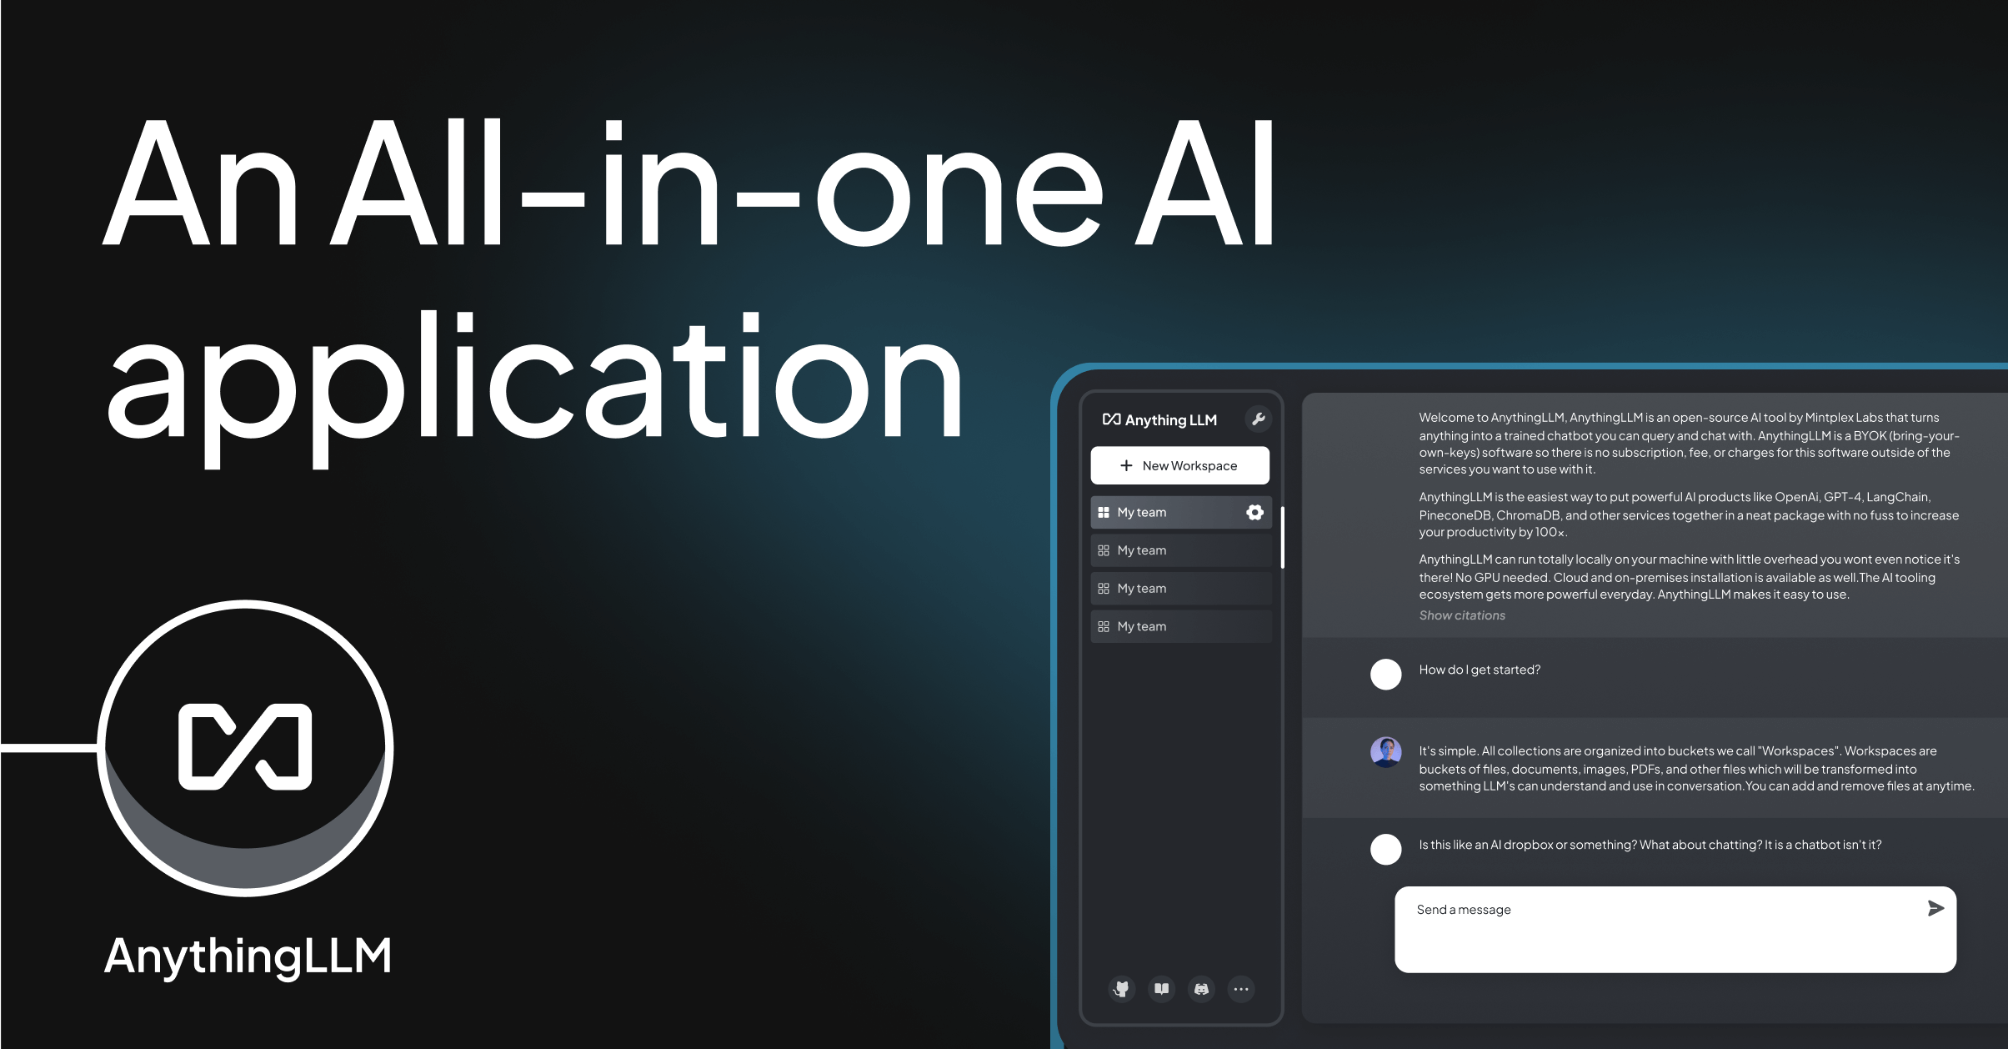Click the My team workspace settings icon
The width and height of the screenshot is (2008, 1049).
click(1255, 511)
